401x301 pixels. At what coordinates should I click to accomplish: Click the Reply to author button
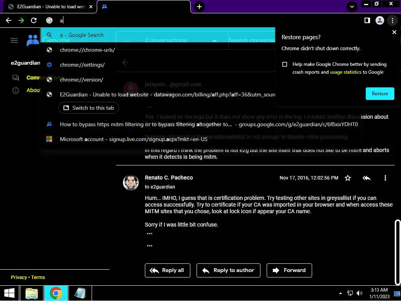tap(228, 270)
